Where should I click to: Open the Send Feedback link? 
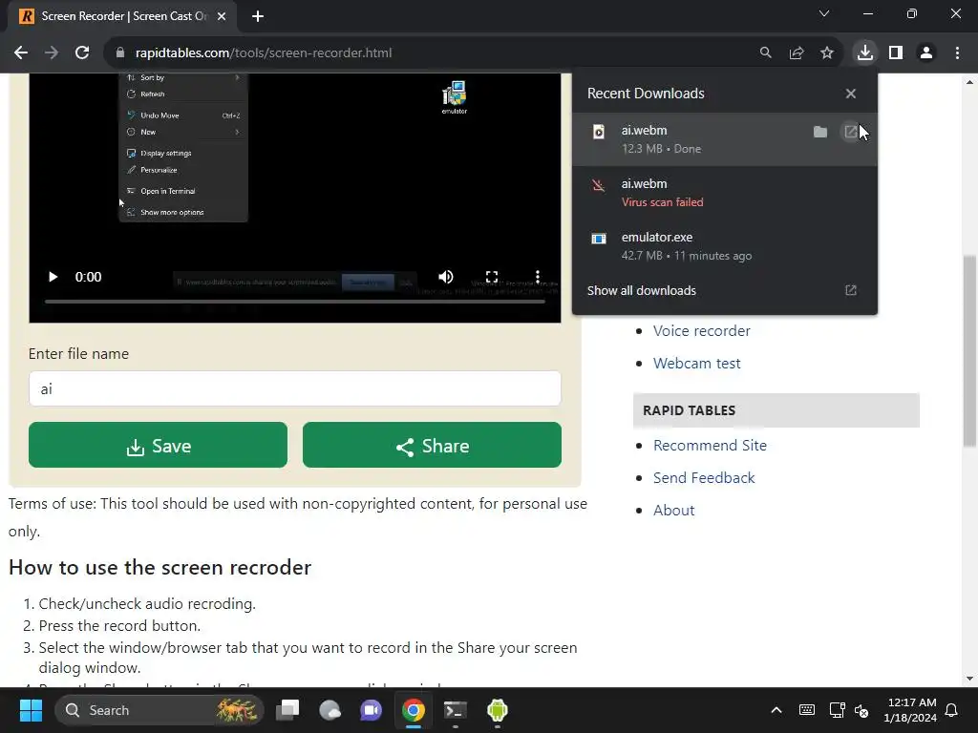tap(704, 478)
